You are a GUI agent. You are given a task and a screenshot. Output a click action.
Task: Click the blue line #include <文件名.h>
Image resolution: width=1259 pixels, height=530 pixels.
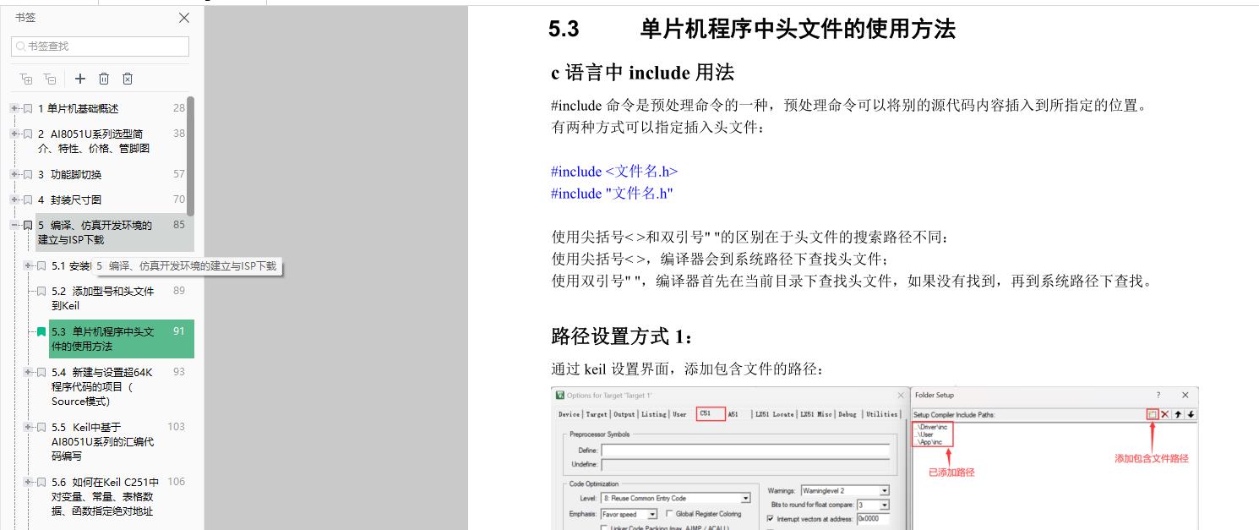point(614,171)
